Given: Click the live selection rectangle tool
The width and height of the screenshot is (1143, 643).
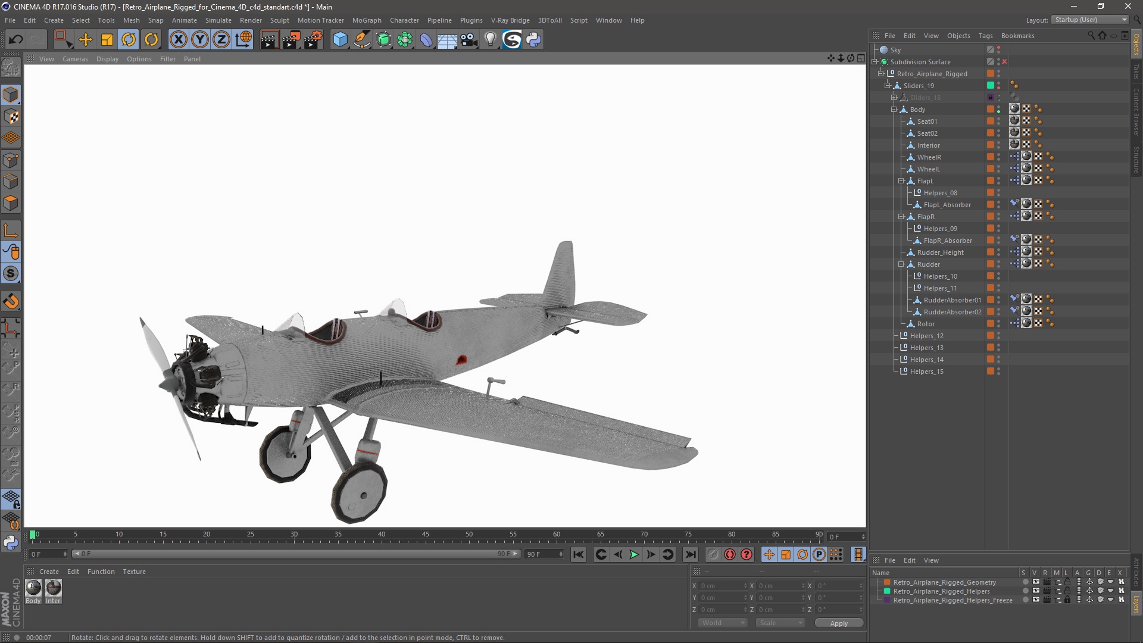Looking at the screenshot, I should click(x=63, y=40).
